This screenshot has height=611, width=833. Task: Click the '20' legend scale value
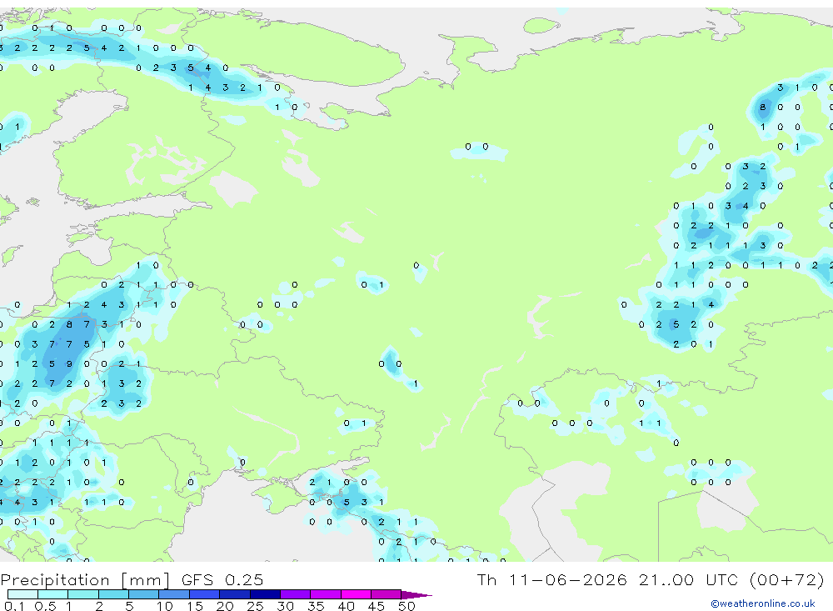[225, 606]
